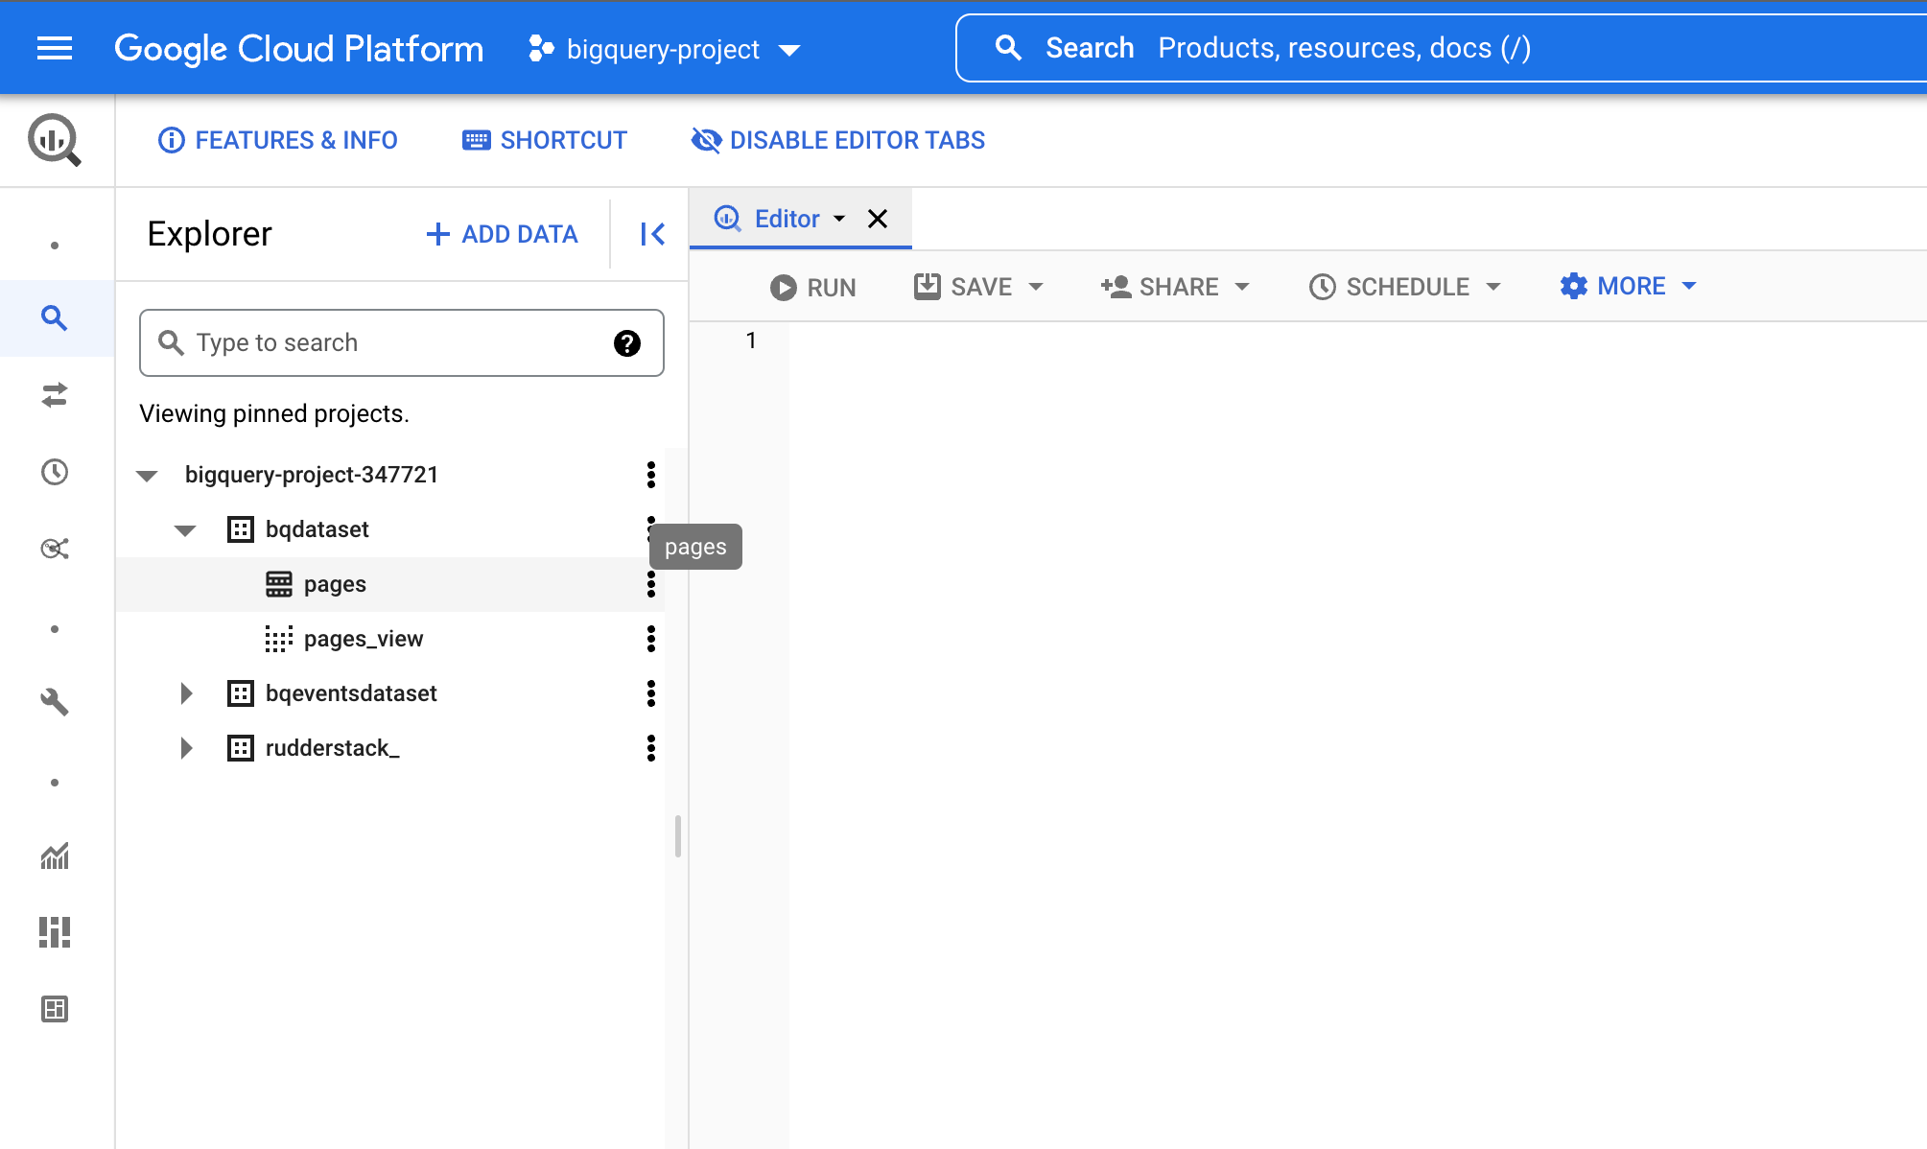Image resolution: width=1927 pixels, height=1149 pixels.
Task: Open the bigquery-project project selector dropdown
Action: coord(664,49)
